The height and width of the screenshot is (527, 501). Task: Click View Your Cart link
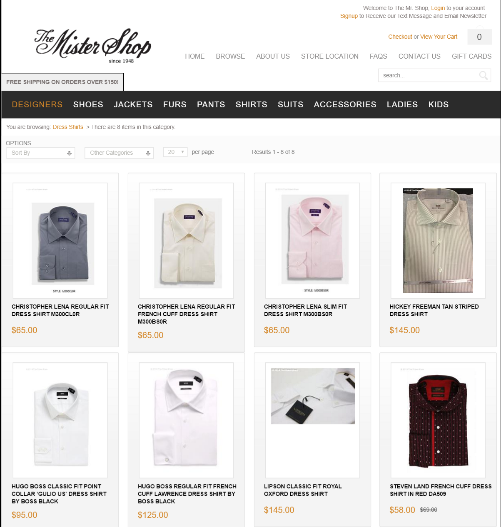(439, 37)
